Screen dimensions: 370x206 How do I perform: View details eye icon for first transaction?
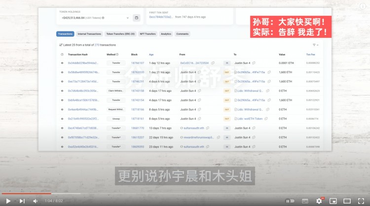[62, 63]
